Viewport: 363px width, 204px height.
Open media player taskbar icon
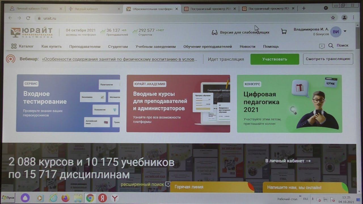pyautogui.click(x=40, y=198)
